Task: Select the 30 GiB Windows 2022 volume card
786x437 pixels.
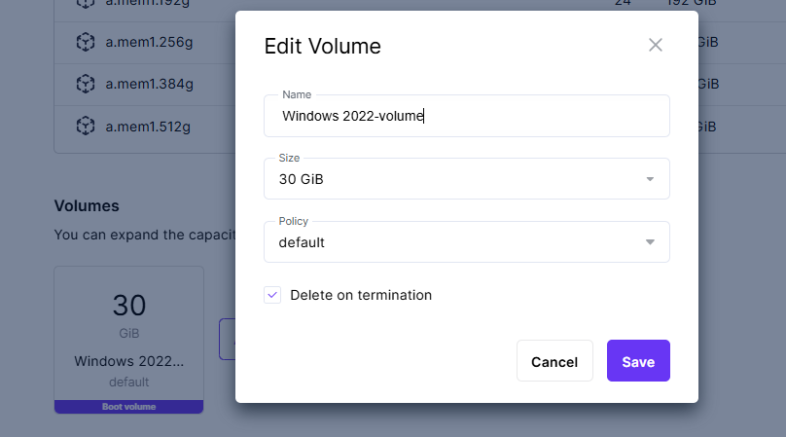Action: pyautogui.click(x=128, y=340)
